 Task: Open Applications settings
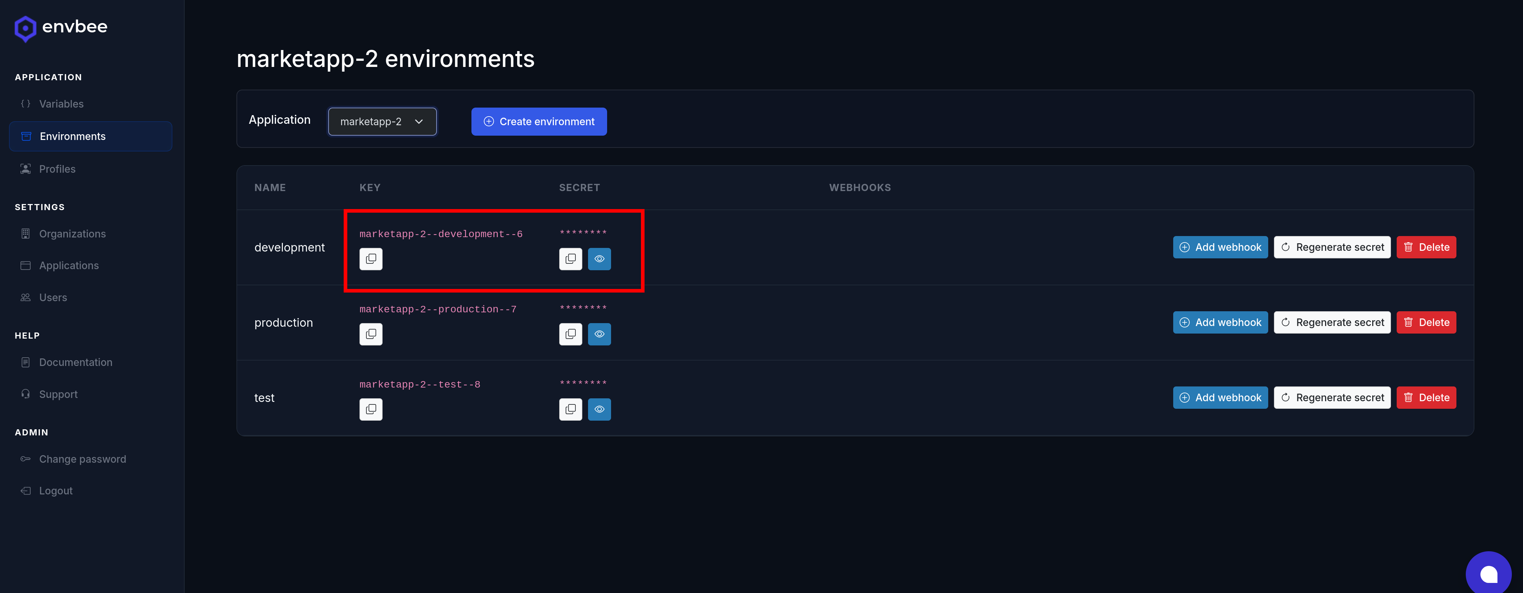[x=91, y=266]
